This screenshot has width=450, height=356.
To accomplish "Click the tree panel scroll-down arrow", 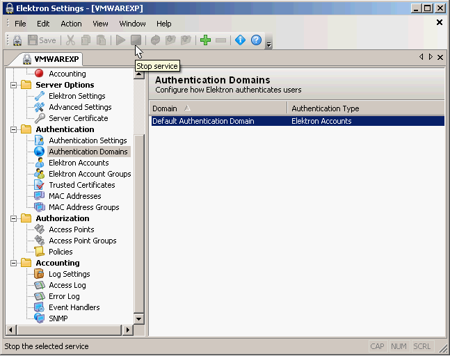I will 138,318.
